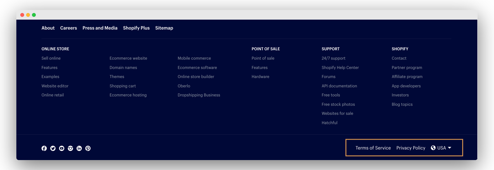This screenshot has height=170, width=494.
Task: Click the POINT OF SALE heading
Action: tap(266, 49)
